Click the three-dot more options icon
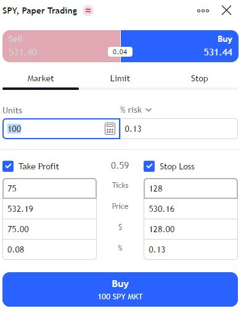Screen dimensions: 241x311 (x=203, y=10)
